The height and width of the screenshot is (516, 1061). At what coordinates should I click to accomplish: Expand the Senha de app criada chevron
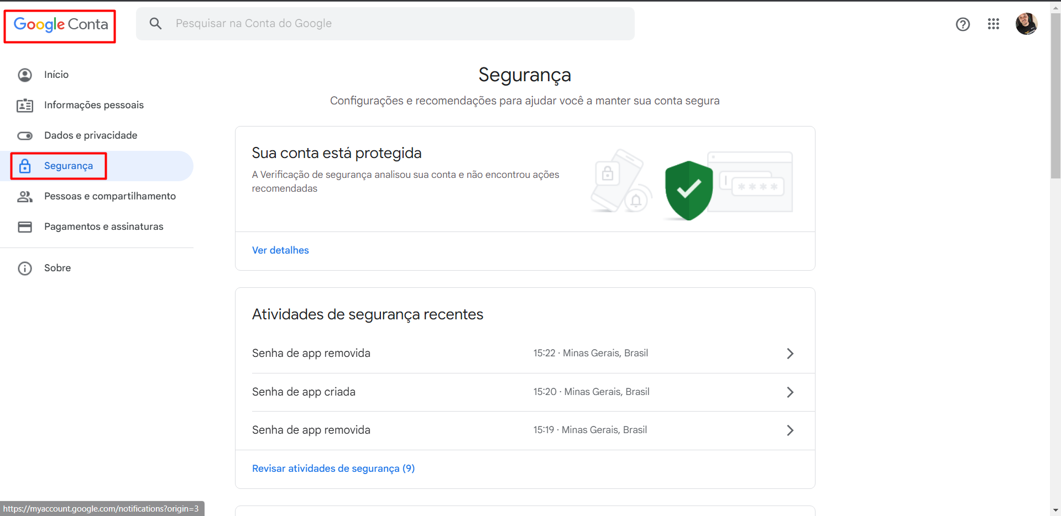pyautogui.click(x=790, y=392)
